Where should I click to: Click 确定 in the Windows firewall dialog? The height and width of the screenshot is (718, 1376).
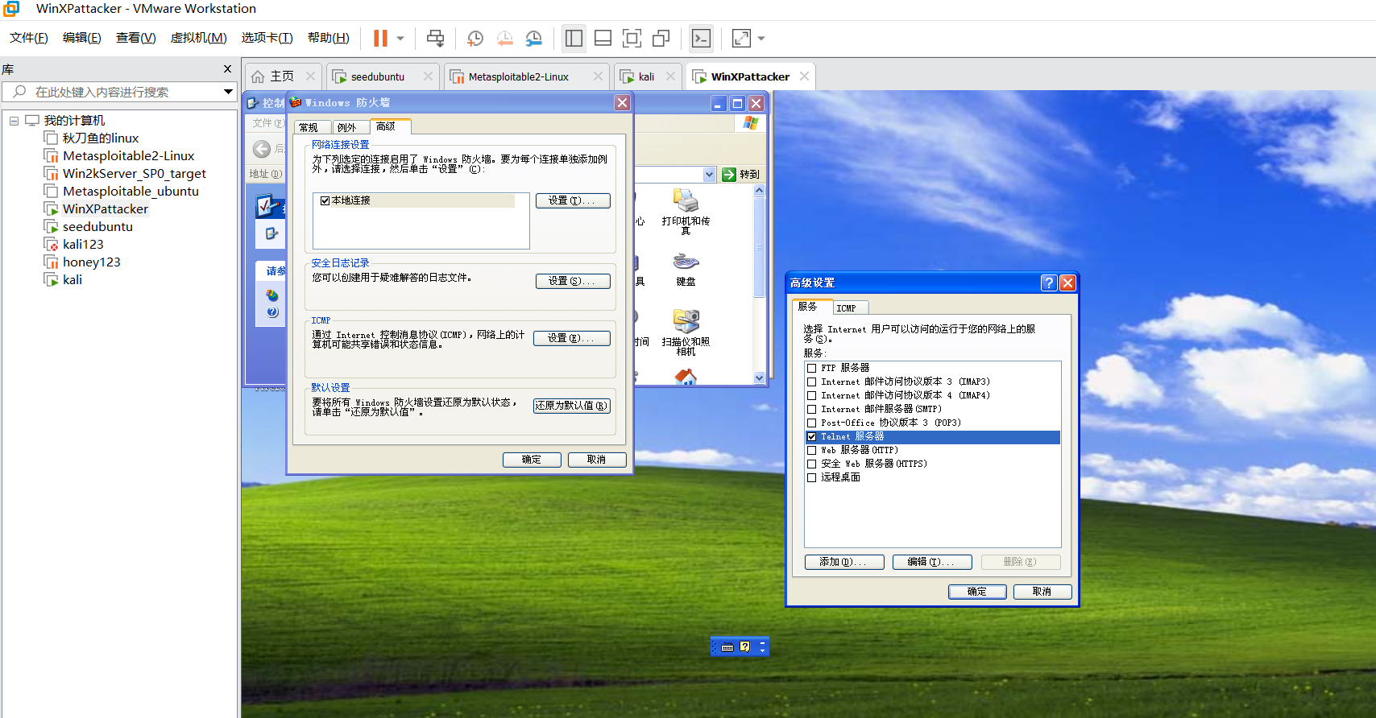click(532, 460)
